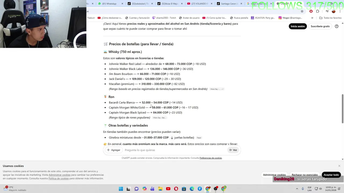The height and width of the screenshot is (193, 344).
Task: Open File Explorer from the taskbar
Action: [160, 189]
